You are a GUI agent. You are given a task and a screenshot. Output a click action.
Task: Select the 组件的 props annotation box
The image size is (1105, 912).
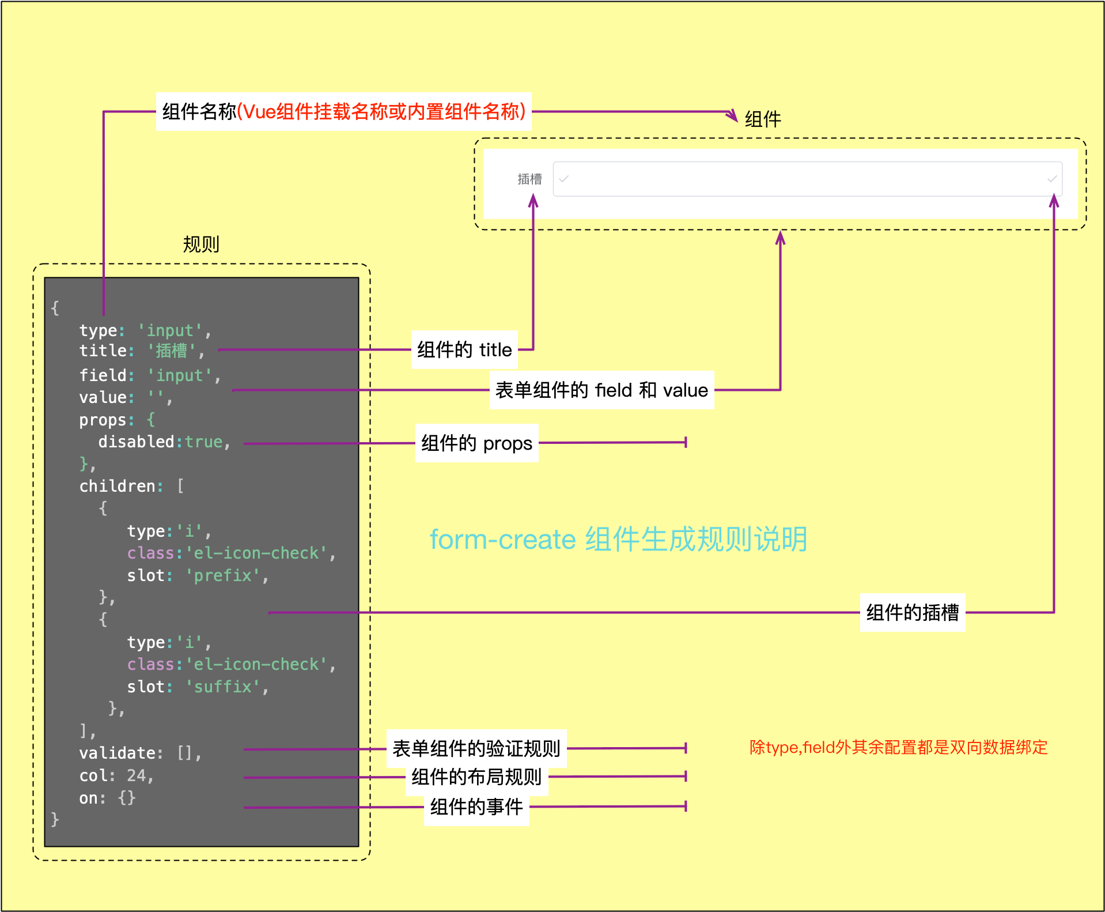476,443
